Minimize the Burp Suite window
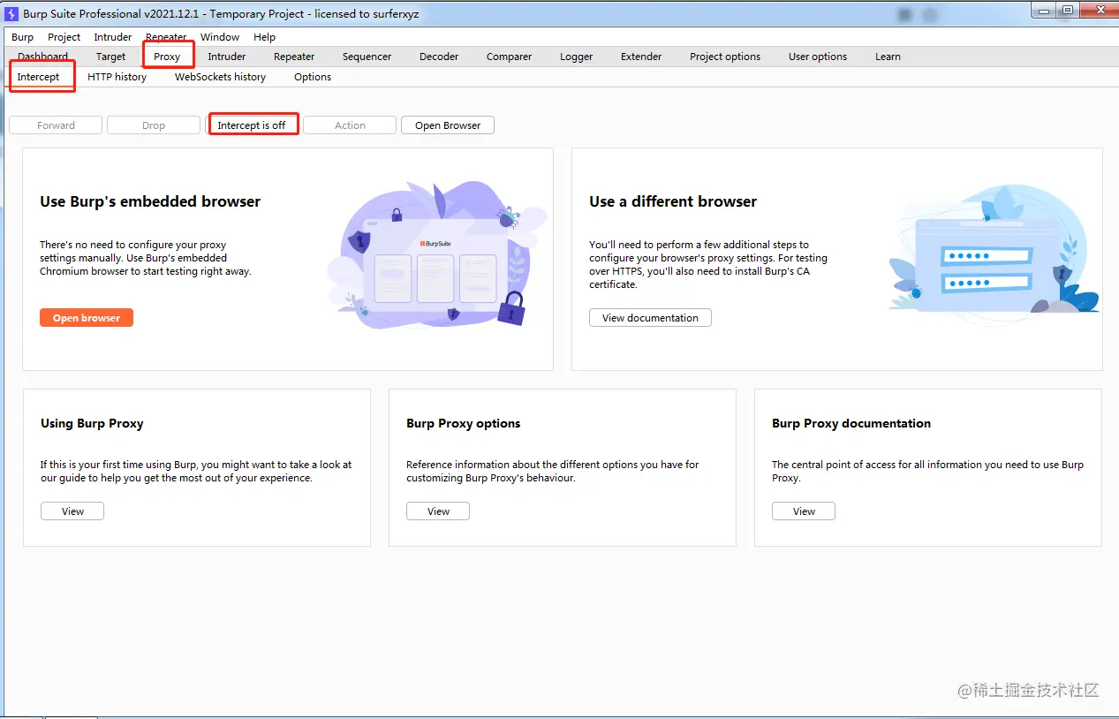Image resolution: width=1119 pixels, height=719 pixels. click(x=1044, y=10)
